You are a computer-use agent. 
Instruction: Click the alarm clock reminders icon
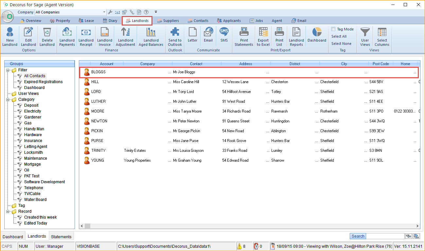[x=256, y=246]
